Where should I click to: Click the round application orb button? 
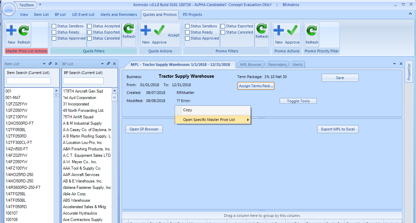pos(9,8)
